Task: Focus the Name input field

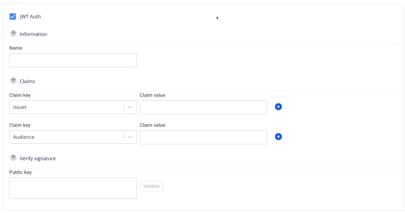Action: click(73, 60)
